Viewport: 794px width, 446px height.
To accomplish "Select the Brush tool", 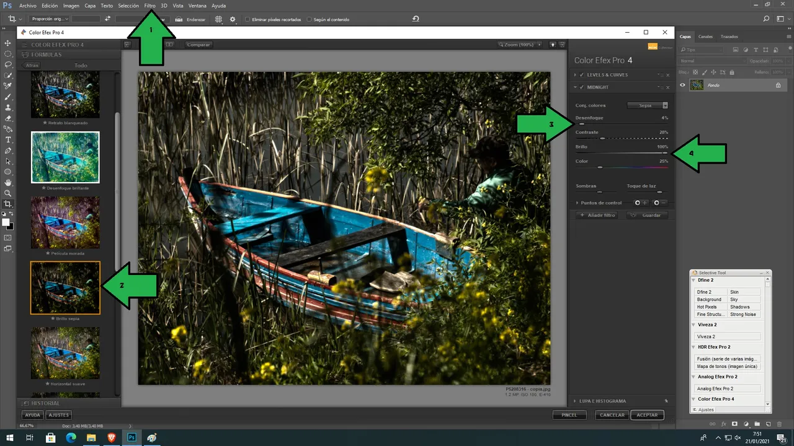I will click(x=8, y=97).
